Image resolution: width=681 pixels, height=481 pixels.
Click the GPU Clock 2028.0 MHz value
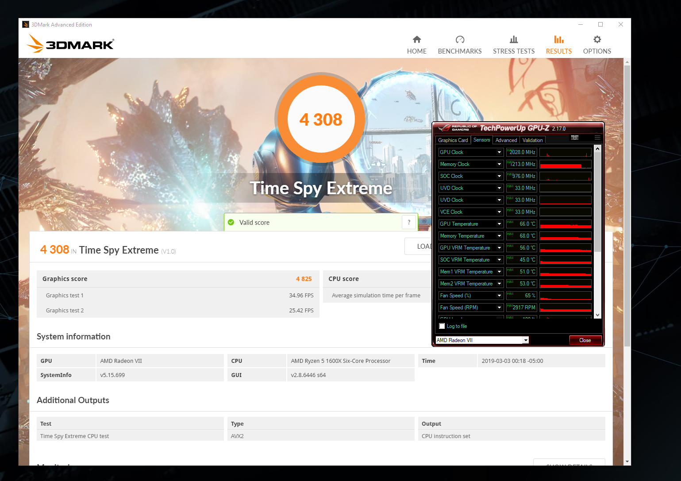(x=522, y=152)
